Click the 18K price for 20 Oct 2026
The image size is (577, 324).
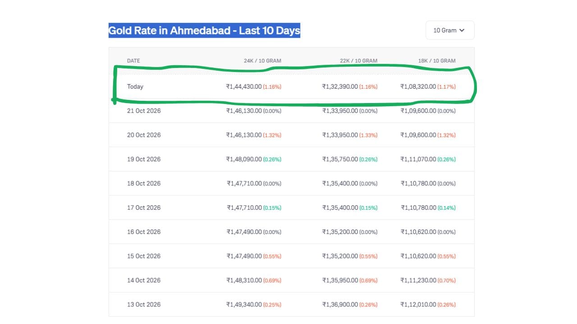click(x=418, y=135)
